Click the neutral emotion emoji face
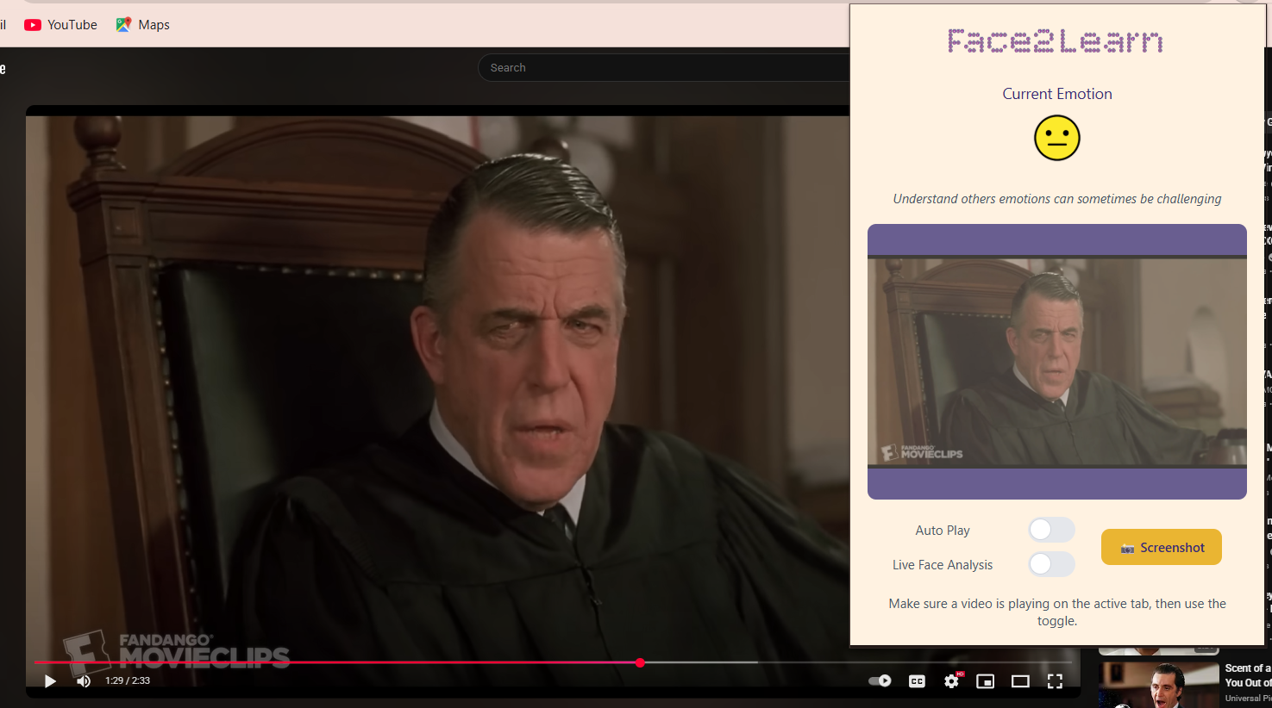The height and width of the screenshot is (708, 1272). (1057, 138)
